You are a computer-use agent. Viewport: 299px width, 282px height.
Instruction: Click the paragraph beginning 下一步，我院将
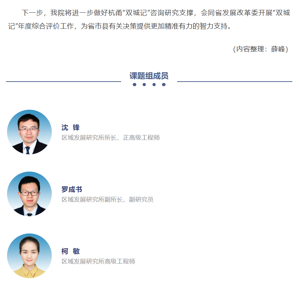click(149, 19)
